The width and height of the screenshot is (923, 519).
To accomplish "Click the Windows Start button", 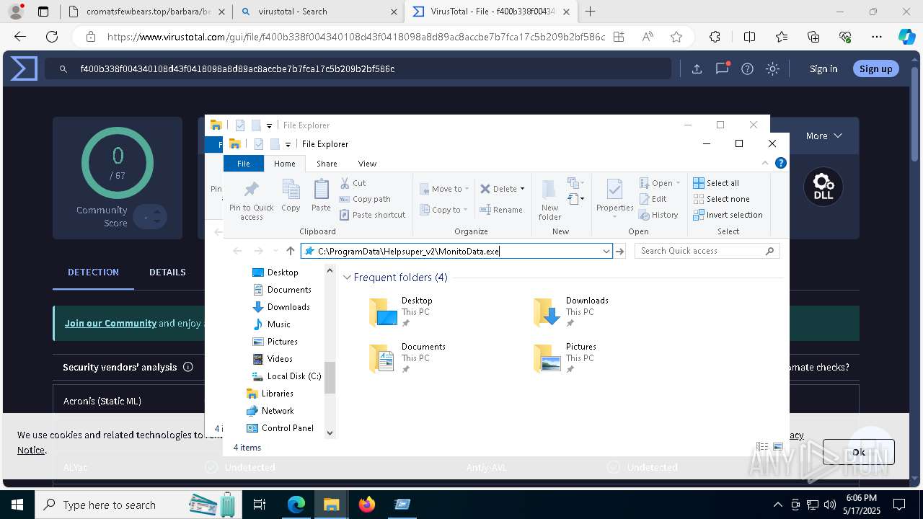I will coord(17,505).
